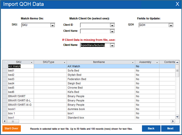Click the Stylish Bed item name
Image resolution: width=182 pixels, height=135 pixels.
tap(74, 75)
